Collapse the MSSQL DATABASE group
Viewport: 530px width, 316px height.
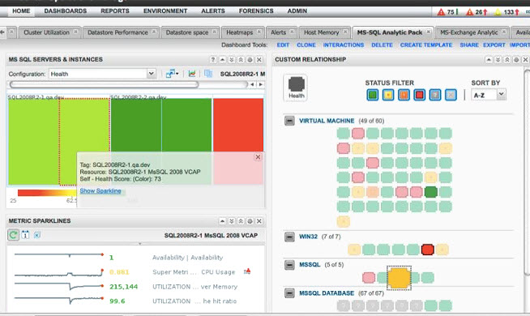click(x=289, y=293)
